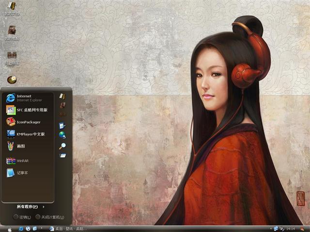Open the Run icon in Start menu right column

click(x=62, y=156)
